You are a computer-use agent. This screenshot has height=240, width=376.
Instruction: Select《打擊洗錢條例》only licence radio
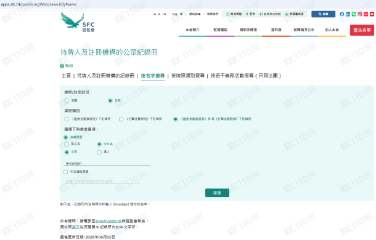[x=121, y=119]
